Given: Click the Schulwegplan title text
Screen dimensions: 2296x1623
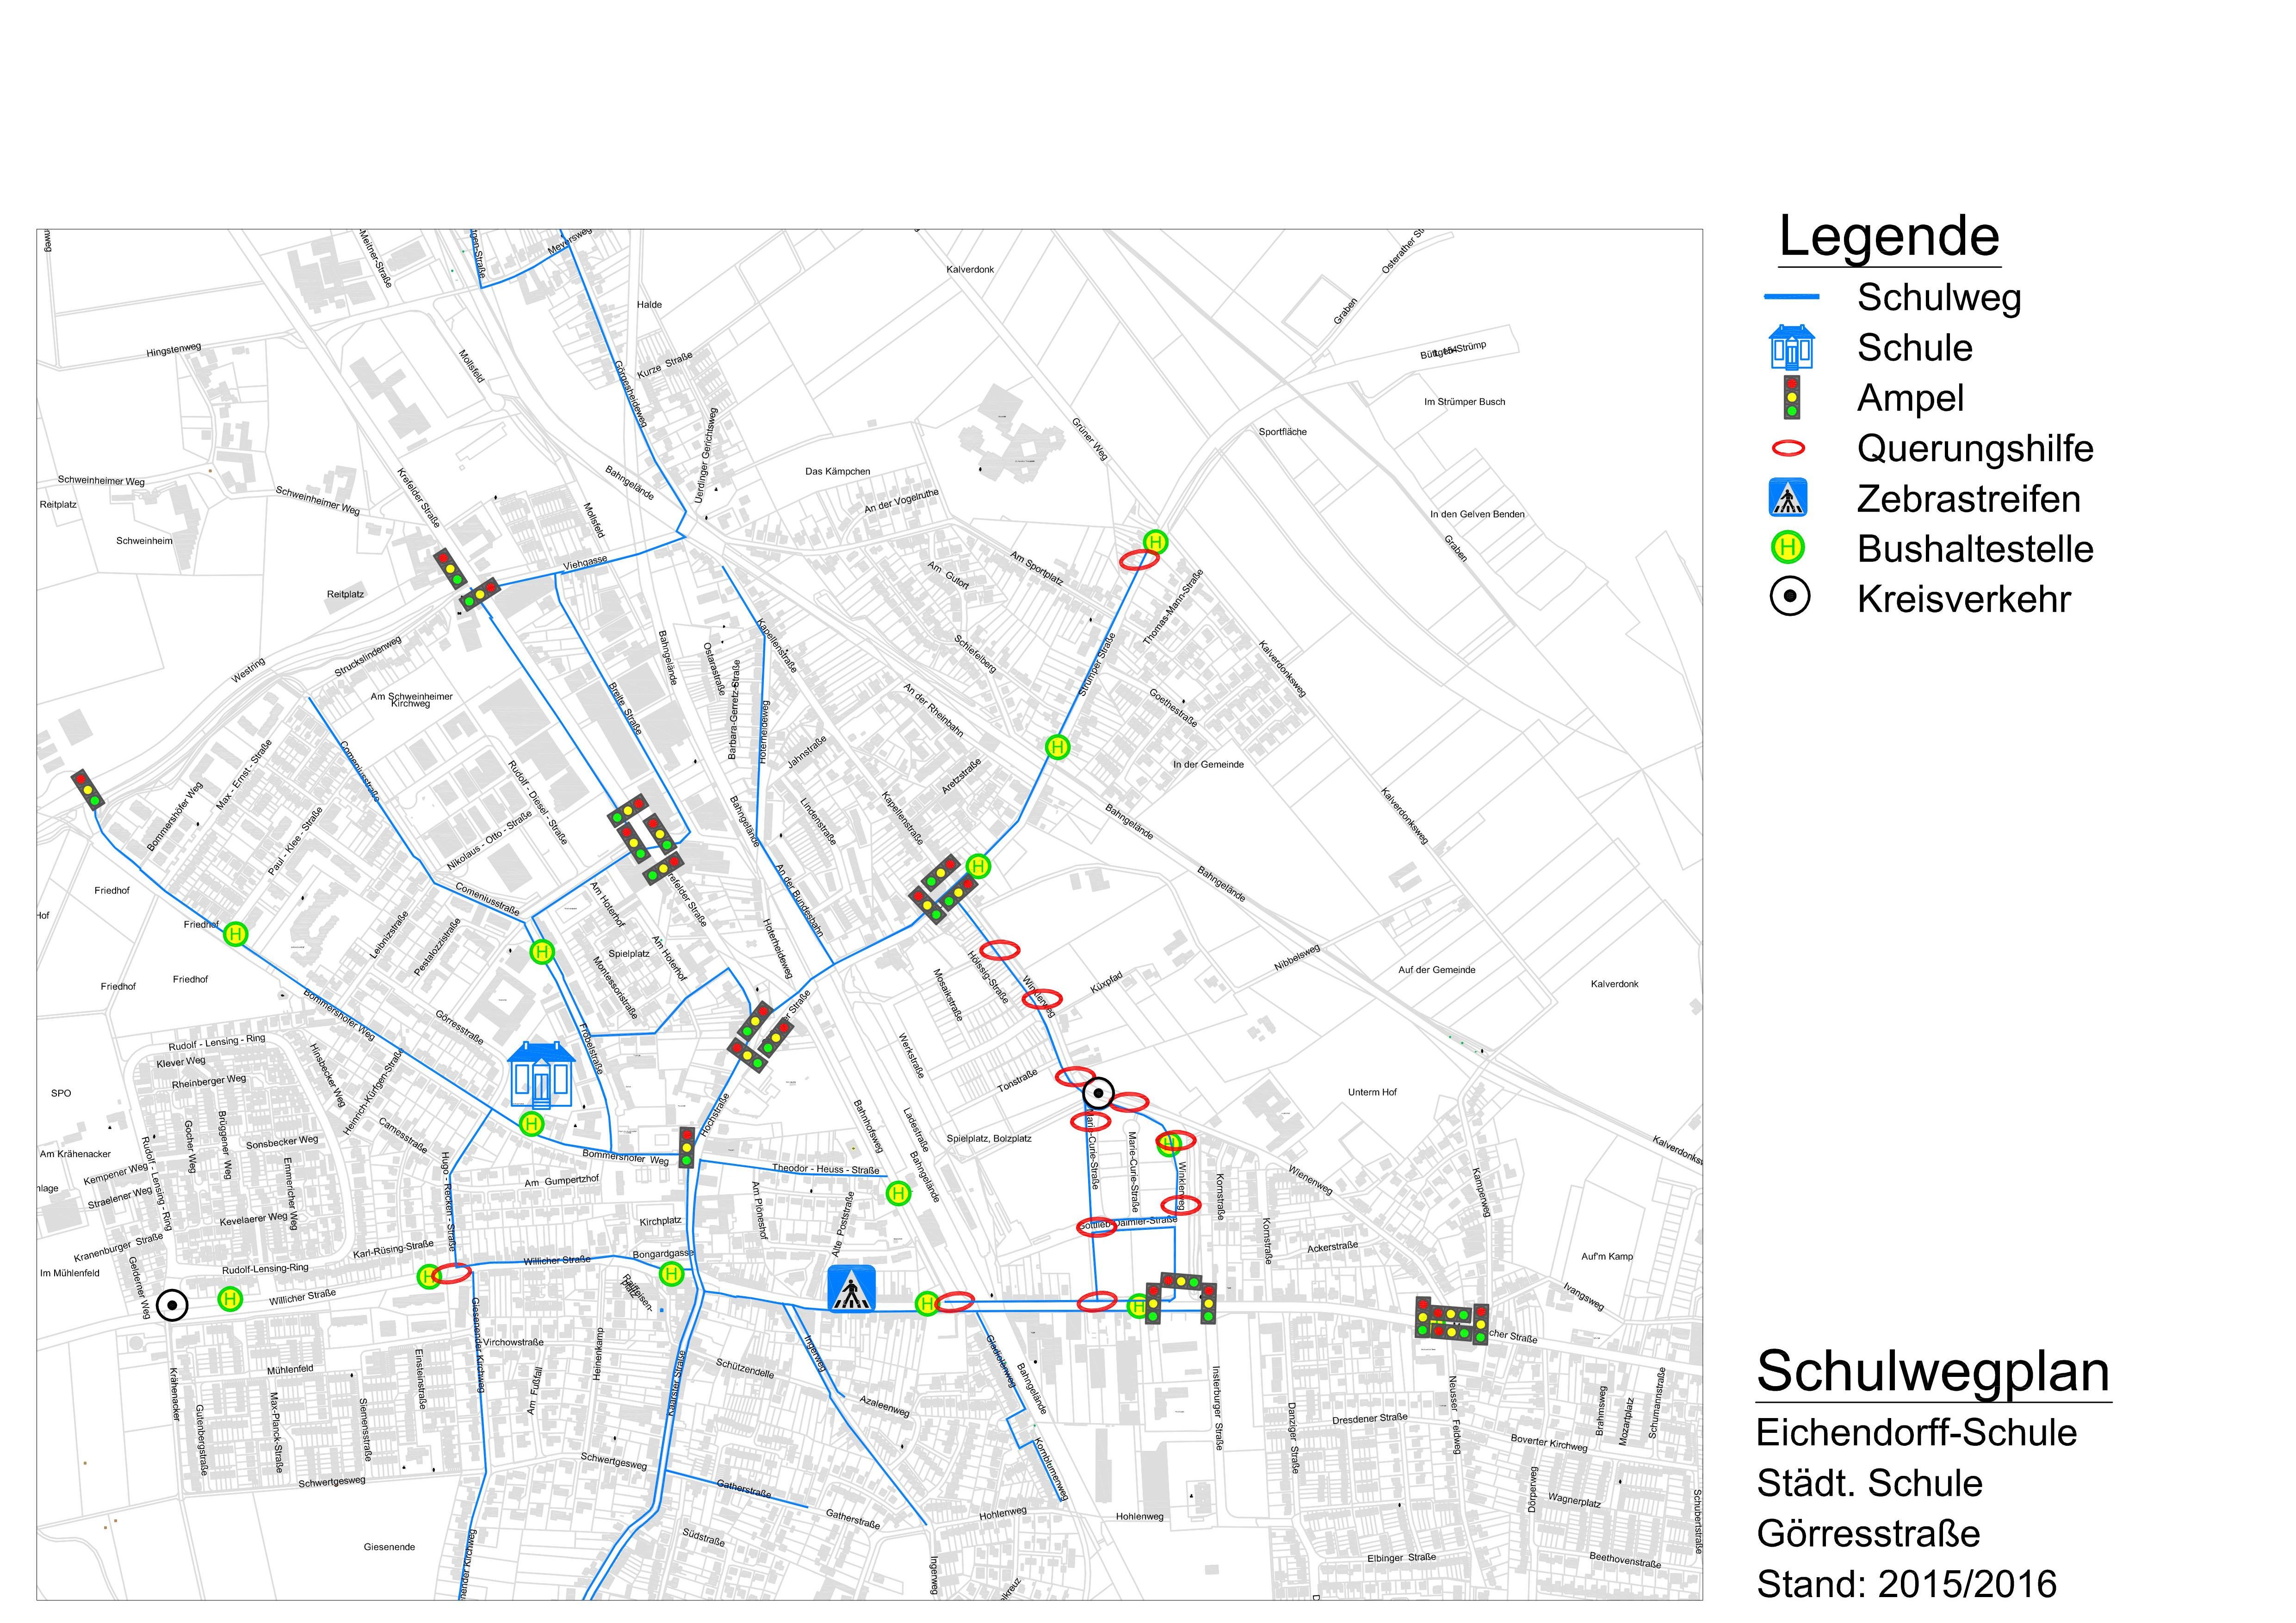Looking at the screenshot, I should coord(1932,1371).
